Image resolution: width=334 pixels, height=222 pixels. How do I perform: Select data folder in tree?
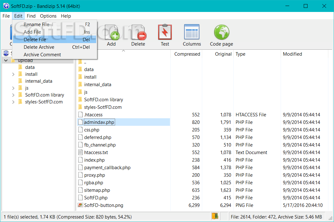pyautogui.click(x=30, y=67)
